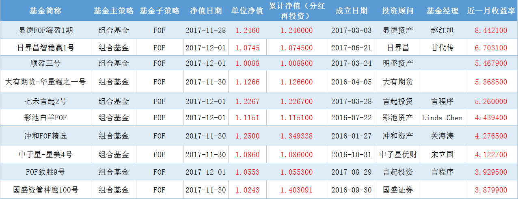Click inception date 2016-07-22
518x199 pixels.
pyautogui.click(x=352, y=118)
